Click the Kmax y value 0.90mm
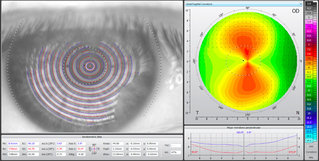The image size is (319, 161). [152, 143]
